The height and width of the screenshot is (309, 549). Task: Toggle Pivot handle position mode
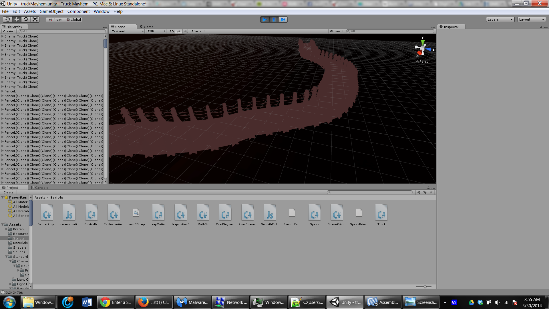tap(55, 20)
